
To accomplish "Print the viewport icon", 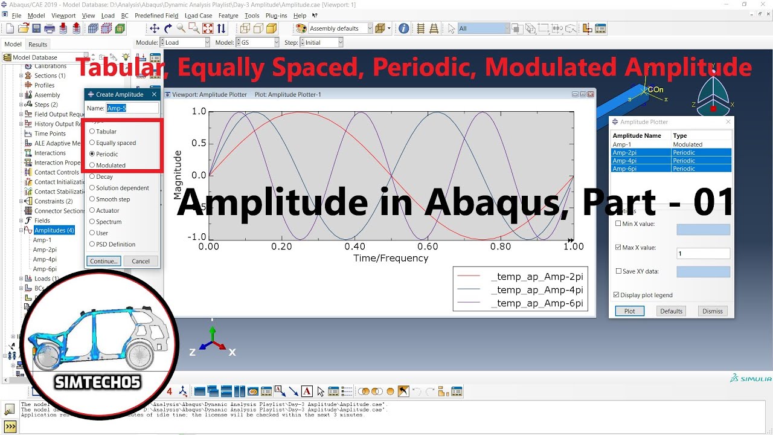I will (x=50, y=28).
